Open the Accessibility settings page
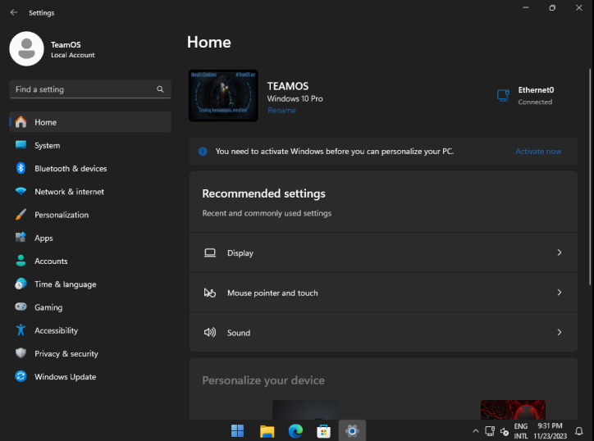This screenshot has width=594, height=441. pos(90,330)
